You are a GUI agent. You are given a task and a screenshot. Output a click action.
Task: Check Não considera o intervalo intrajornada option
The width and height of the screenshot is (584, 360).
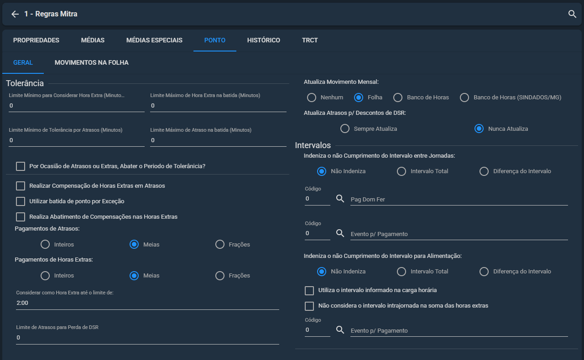point(309,306)
